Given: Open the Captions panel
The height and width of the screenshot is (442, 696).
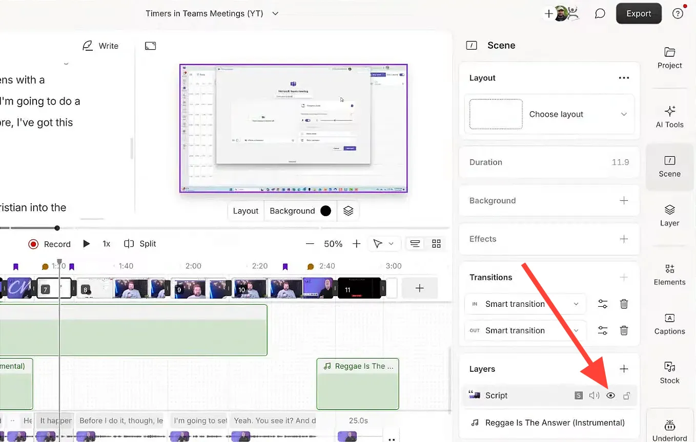Looking at the screenshot, I should 669,324.
